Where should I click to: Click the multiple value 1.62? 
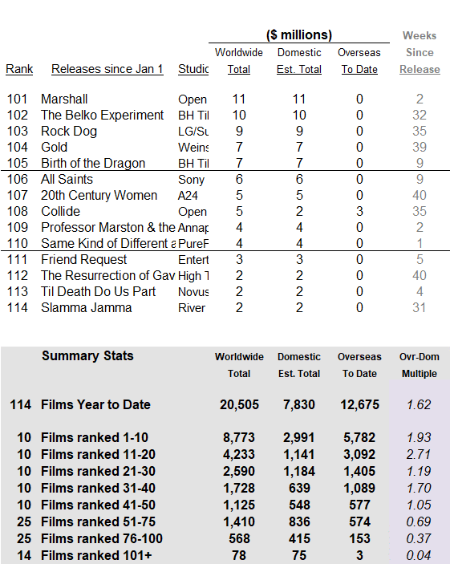[x=419, y=404]
